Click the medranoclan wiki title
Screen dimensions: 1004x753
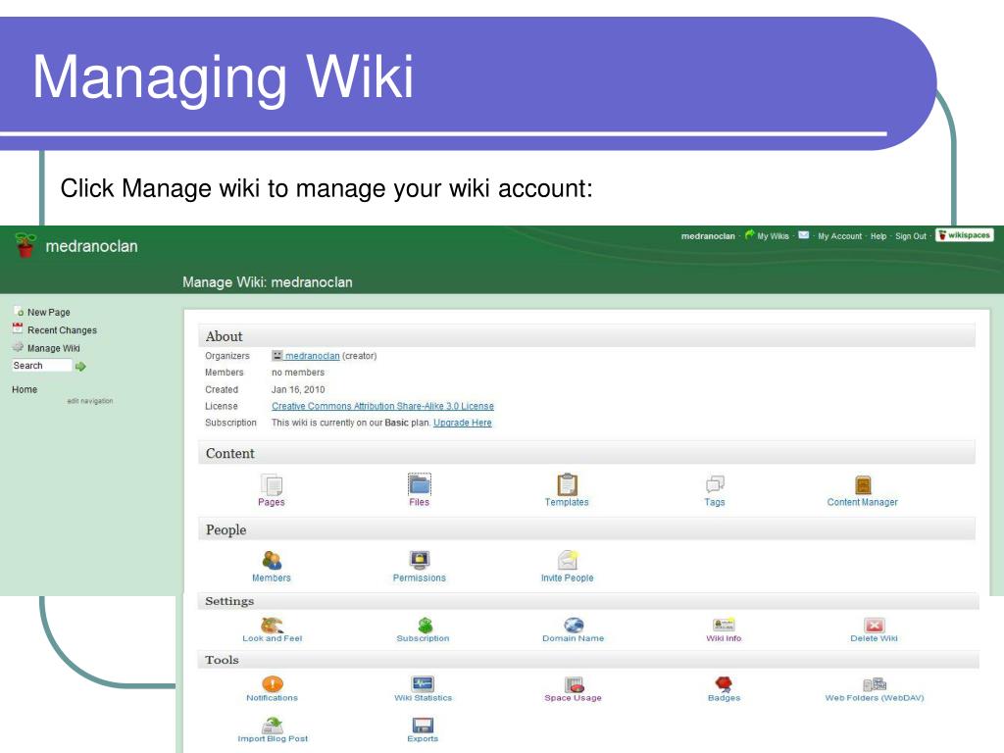pyautogui.click(x=91, y=246)
